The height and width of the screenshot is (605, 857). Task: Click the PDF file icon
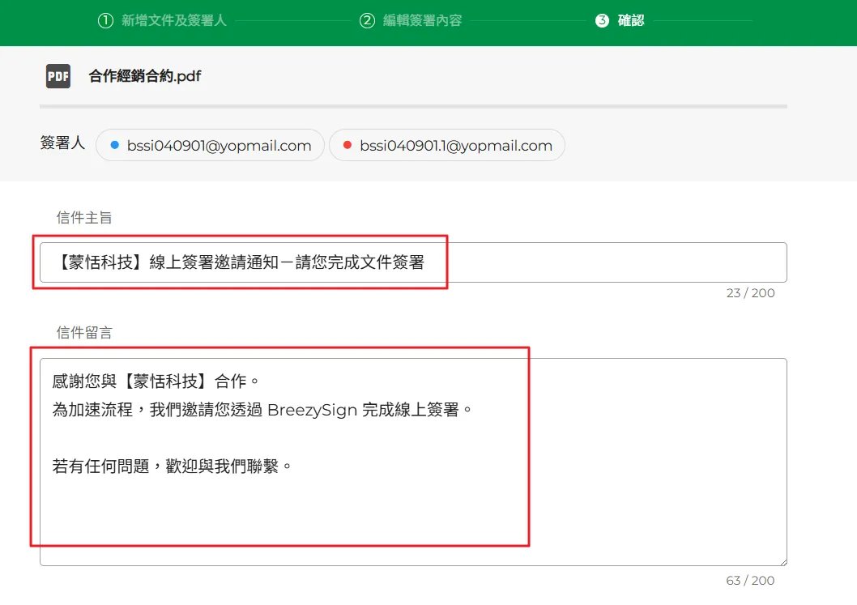(x=58, y=76)
